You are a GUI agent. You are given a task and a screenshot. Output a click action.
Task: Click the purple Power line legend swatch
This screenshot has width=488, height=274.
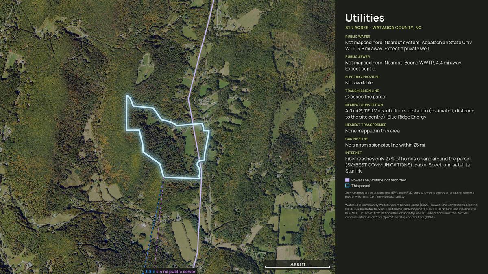pos(347,180)
